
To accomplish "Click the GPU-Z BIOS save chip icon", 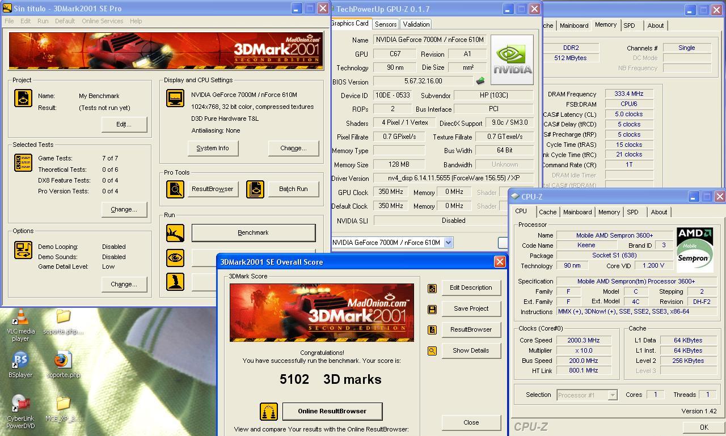I will coord(480,81).
